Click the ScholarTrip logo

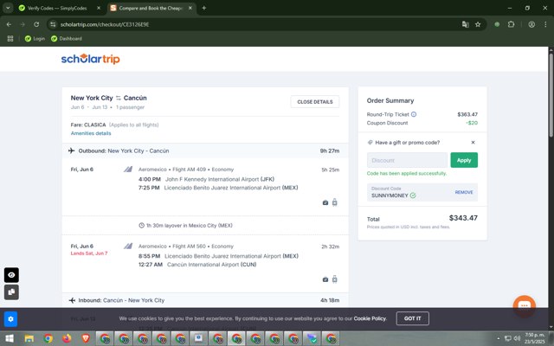[x=90, y=59]
